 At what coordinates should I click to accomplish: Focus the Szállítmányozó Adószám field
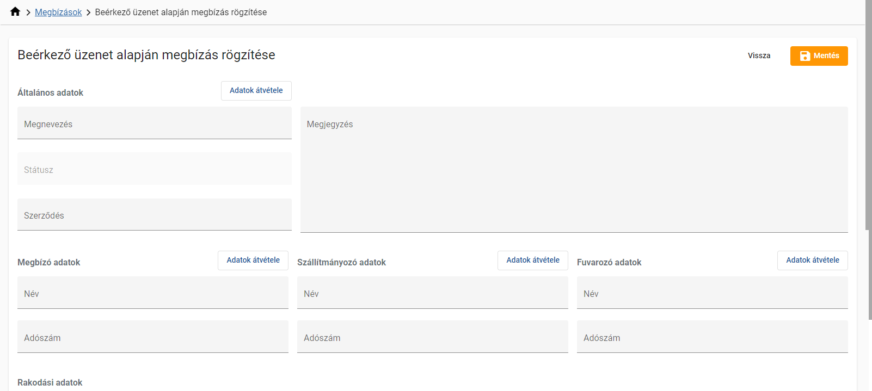click(432, 337)
